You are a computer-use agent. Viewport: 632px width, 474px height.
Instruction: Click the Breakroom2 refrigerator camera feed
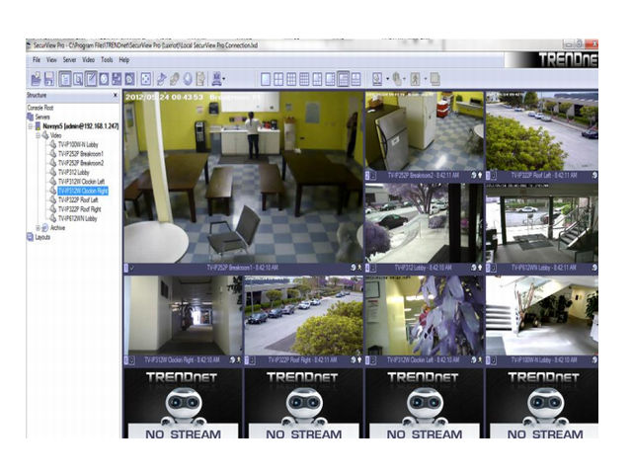424,131
